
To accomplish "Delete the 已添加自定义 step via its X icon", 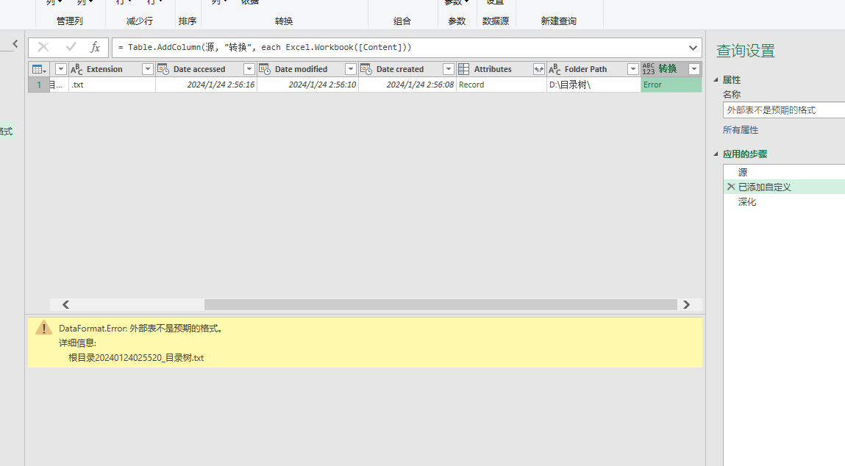I will point(730,186).
